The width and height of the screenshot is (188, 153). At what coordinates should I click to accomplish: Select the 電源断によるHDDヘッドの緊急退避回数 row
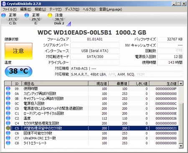click(91, 109)
